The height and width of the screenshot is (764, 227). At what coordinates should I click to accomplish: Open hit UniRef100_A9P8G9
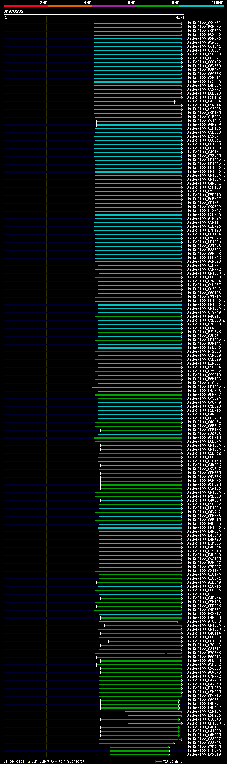(x=204, y=31)
